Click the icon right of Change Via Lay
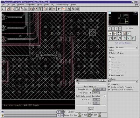The image size is (140, 118). pyautogui.click(x=80, y=115)
